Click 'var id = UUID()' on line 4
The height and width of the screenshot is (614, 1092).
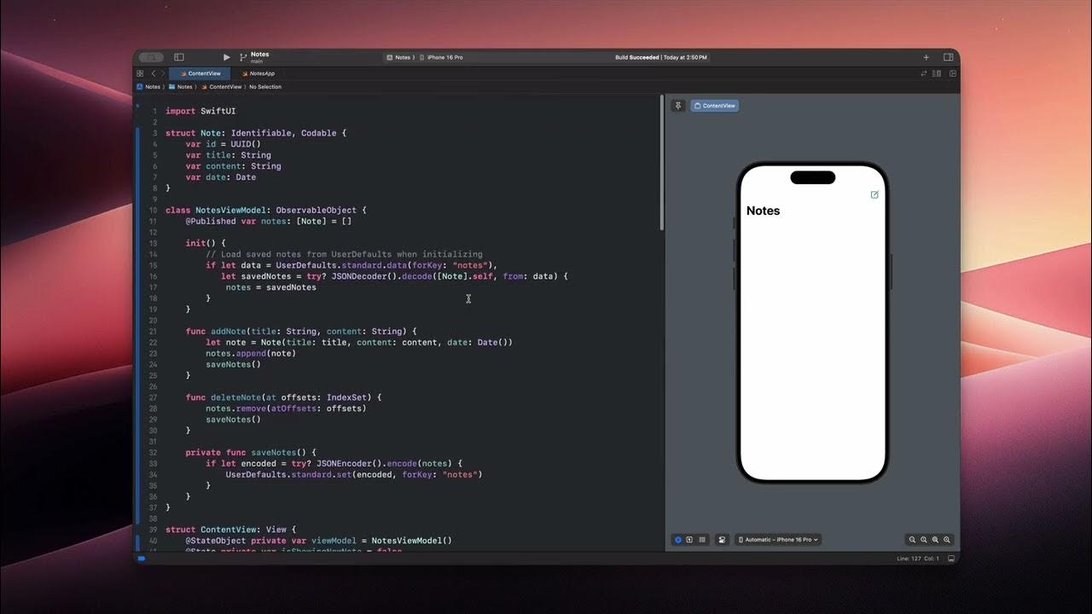224,144
